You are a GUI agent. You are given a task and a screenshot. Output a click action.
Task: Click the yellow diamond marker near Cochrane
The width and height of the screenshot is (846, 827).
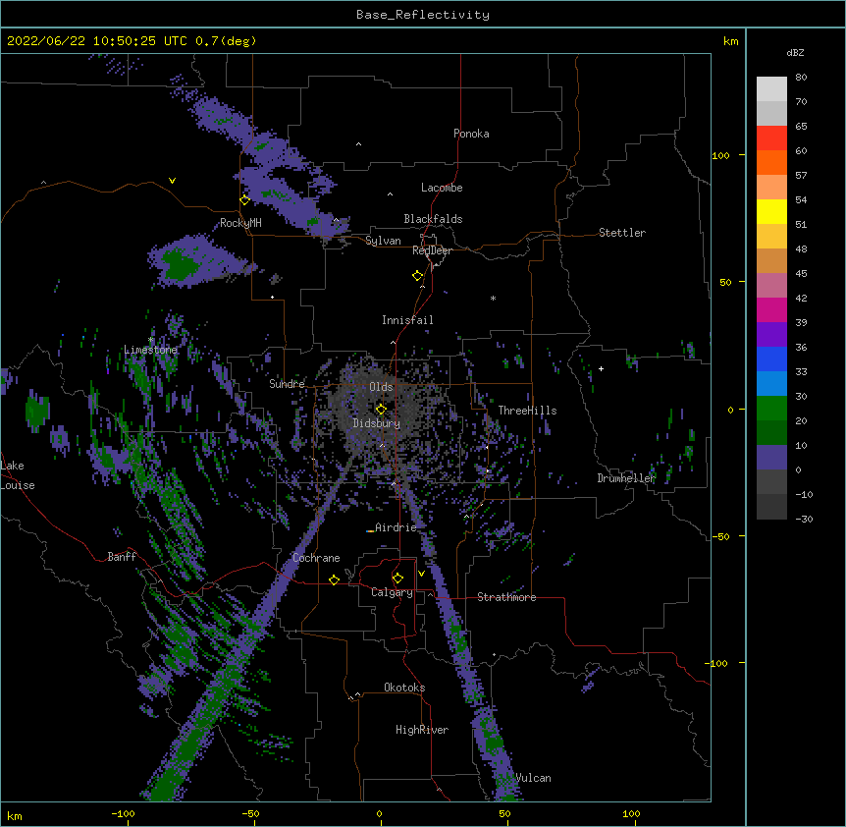coord(334,579)
